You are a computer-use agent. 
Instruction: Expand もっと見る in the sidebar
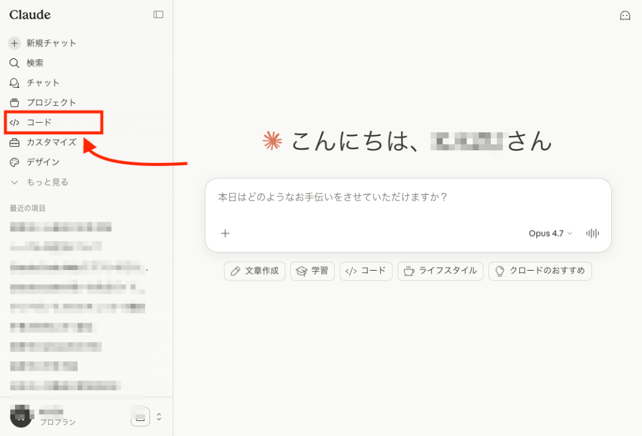[x=48, y=182]
